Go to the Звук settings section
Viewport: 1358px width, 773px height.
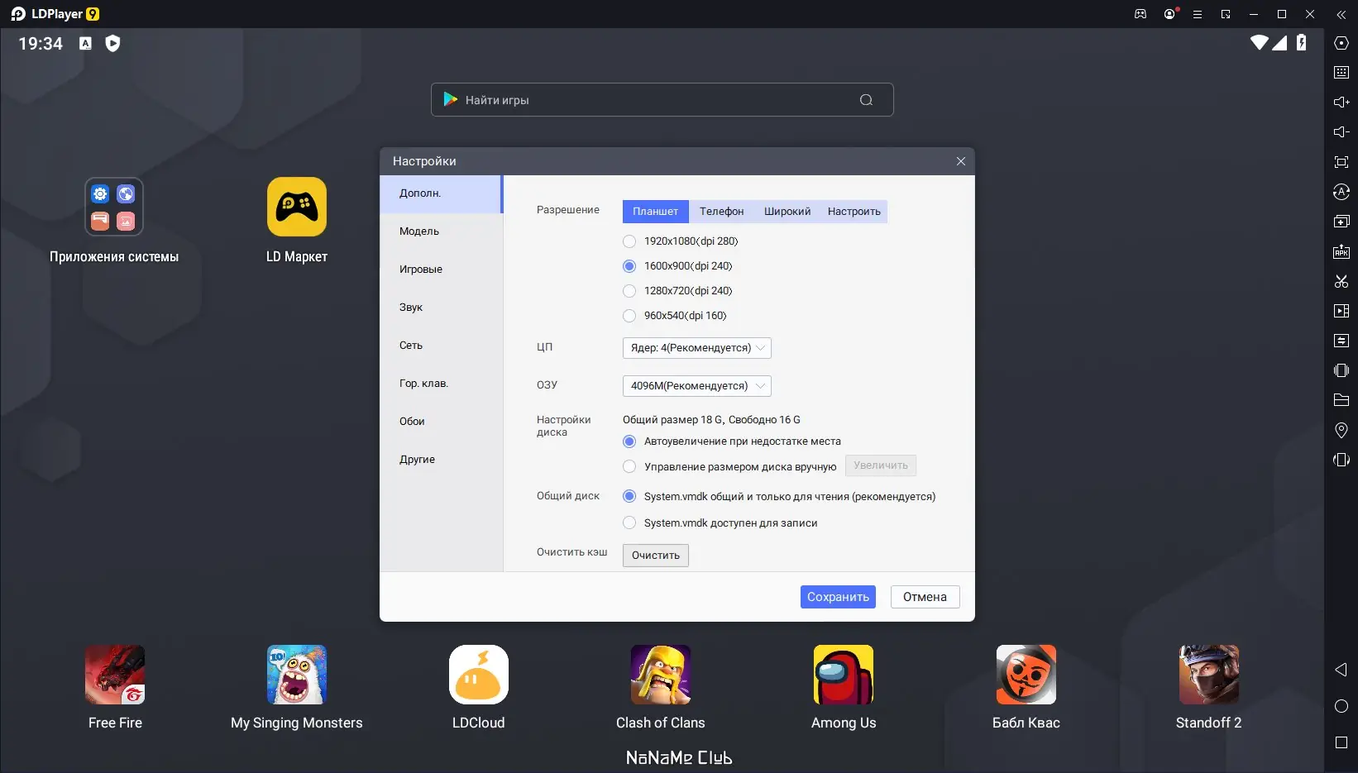(x=441, y=308)
